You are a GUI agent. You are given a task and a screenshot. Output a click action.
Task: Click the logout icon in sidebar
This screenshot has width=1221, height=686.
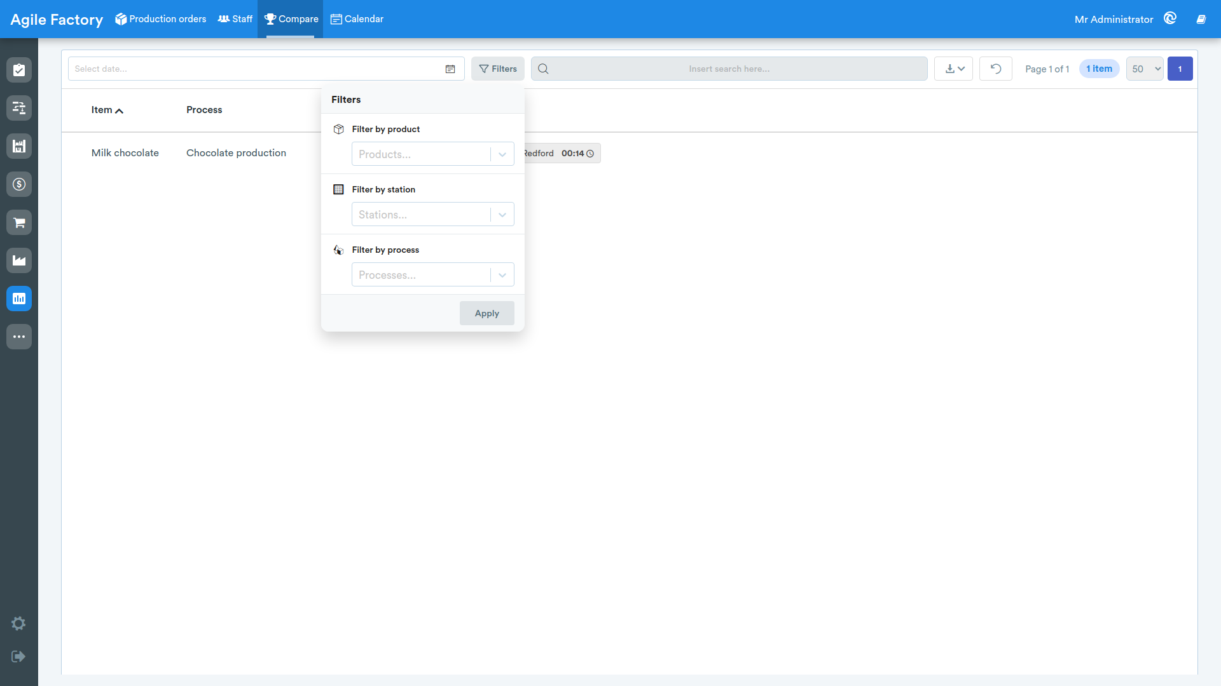pyautogui.click(x=18, y=656)
